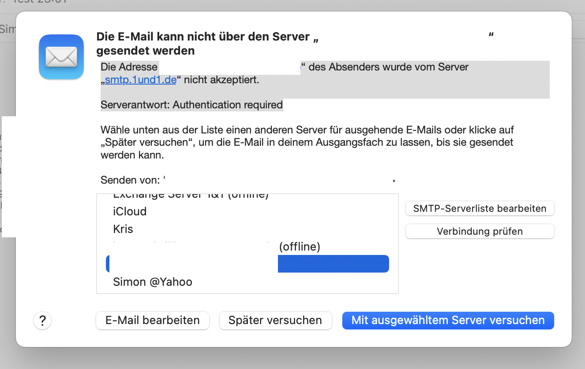This screenshot has width=585, height=369.
Task: Click the Mail envelope app icon
Action: coord(61,57)
